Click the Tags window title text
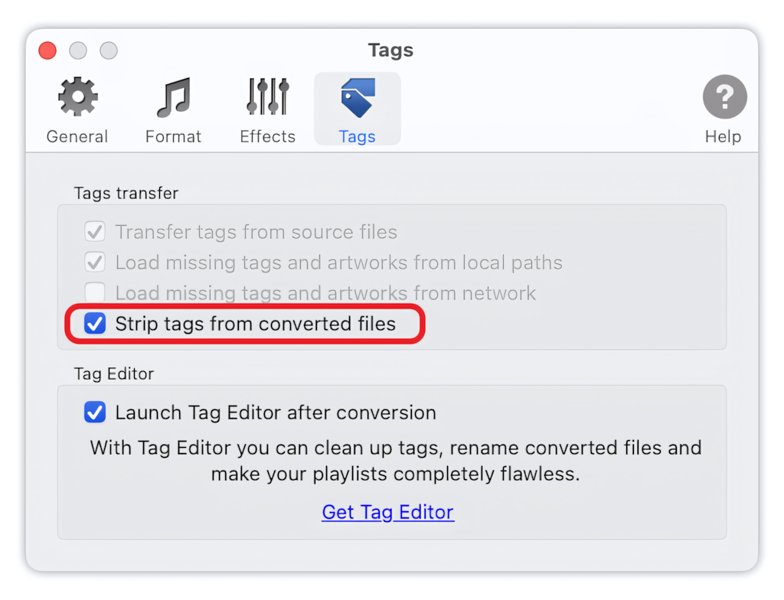784x600 pixels. click(391, 51)
